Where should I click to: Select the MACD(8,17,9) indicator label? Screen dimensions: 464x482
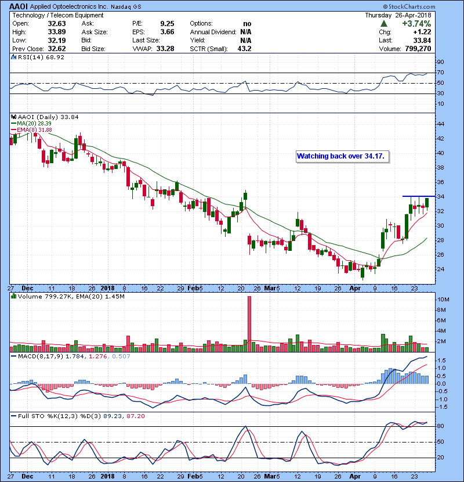click(x=41, y=357)
